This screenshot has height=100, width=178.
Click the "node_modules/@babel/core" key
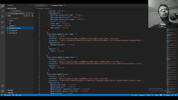(x=58, y=74)
